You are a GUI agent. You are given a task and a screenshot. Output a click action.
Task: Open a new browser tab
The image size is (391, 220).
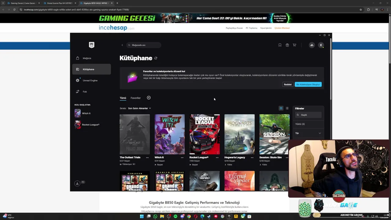(x=117, y=3)
